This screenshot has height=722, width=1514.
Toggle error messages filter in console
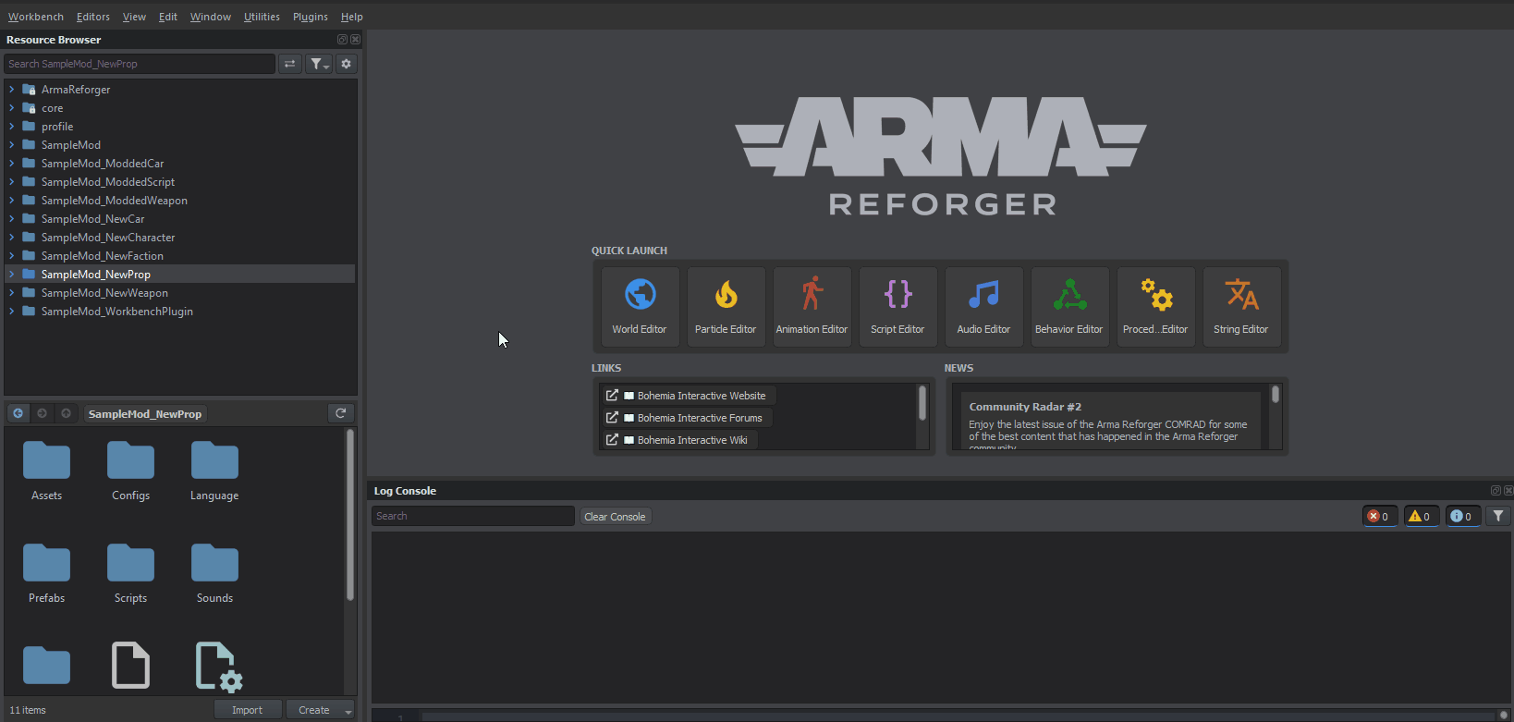(x=1379, y=516)
